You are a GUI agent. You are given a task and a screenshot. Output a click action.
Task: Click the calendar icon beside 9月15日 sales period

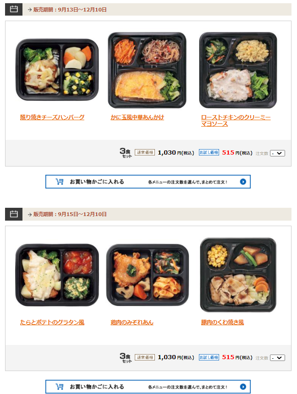pyautogui.click(x=14, y=214)
